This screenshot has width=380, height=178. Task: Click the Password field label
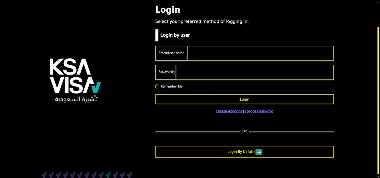point(166,72)
